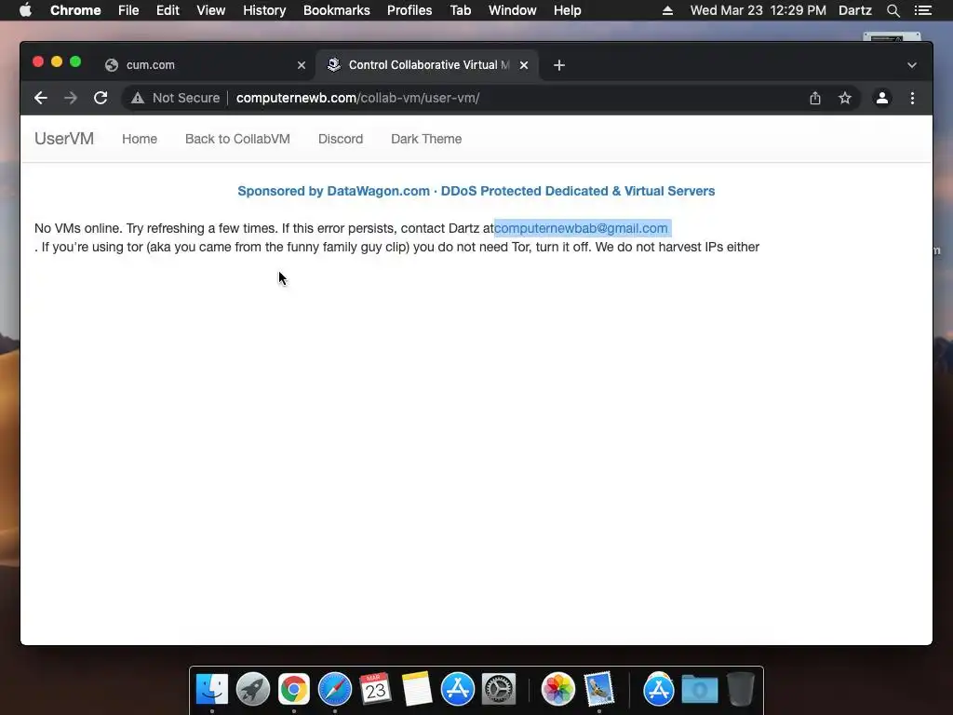Screen dimensions: 953x715
Task: Open the Trash in the Dock
Action: click(740, 690)
